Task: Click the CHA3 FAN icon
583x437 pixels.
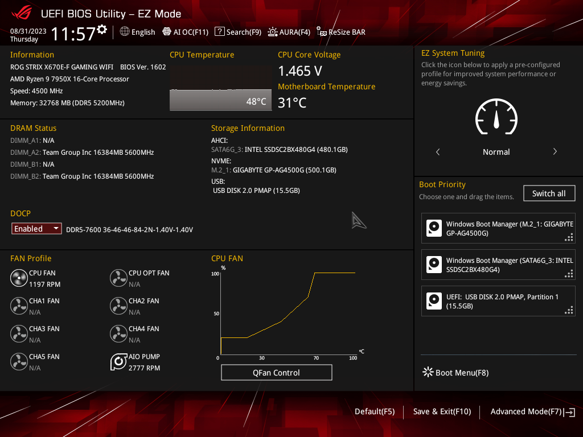Action: (19, 333)
